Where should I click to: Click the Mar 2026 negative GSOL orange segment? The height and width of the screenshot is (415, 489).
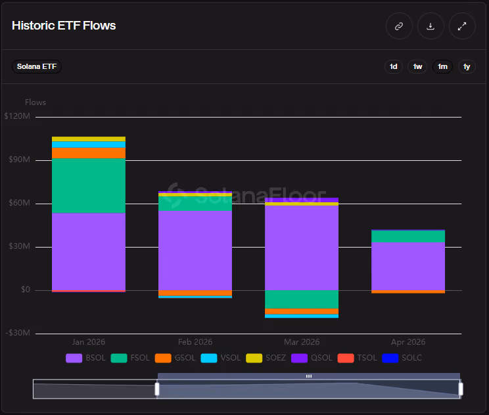pos(302,311)
